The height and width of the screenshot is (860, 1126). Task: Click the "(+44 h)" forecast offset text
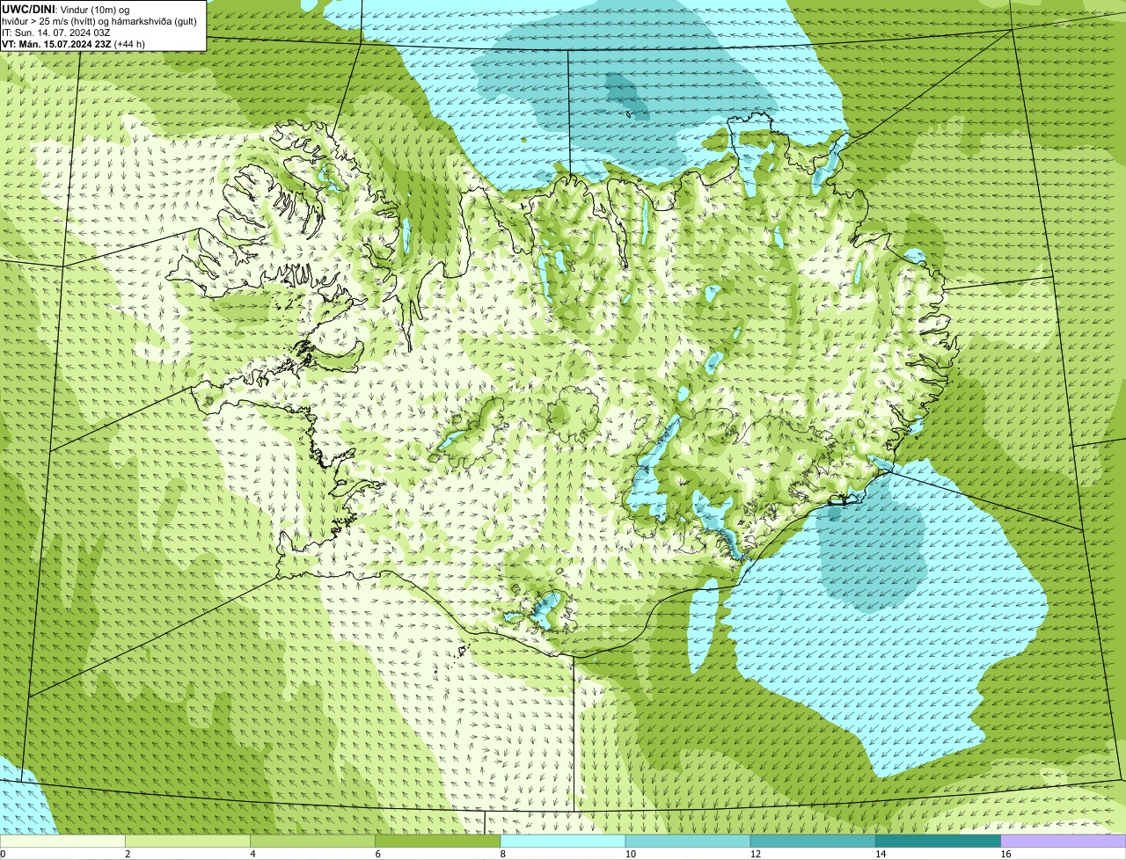click(x=129, y=44)
